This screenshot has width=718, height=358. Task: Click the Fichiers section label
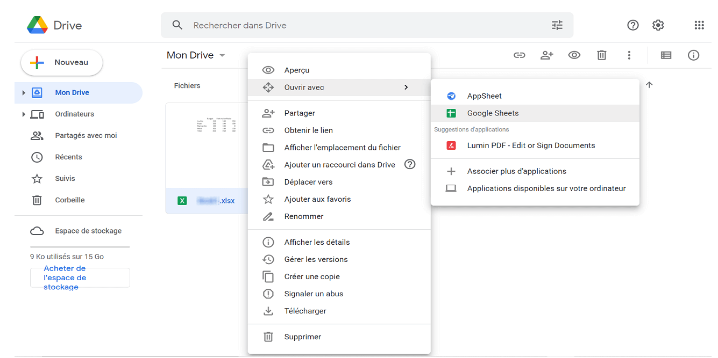coord(187,86)
